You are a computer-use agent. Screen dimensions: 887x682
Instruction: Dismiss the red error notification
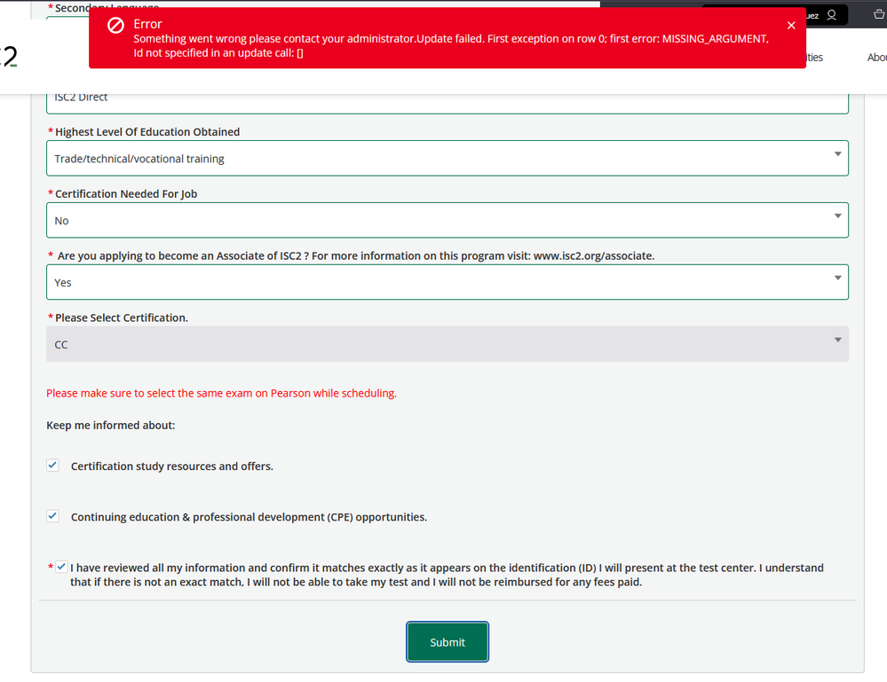(791, 26)
